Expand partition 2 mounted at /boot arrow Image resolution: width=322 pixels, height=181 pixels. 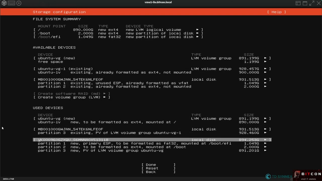point(265,147)
